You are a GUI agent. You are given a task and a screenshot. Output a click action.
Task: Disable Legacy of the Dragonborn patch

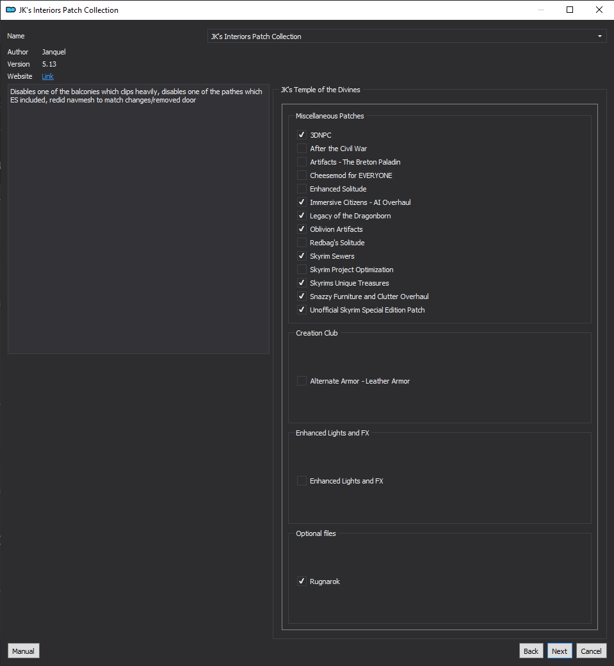click(x=302, y=216)
